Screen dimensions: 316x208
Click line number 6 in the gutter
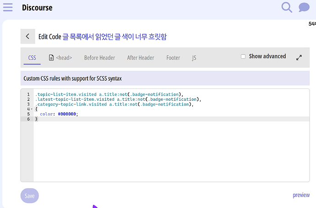click(x=28, y=119)
